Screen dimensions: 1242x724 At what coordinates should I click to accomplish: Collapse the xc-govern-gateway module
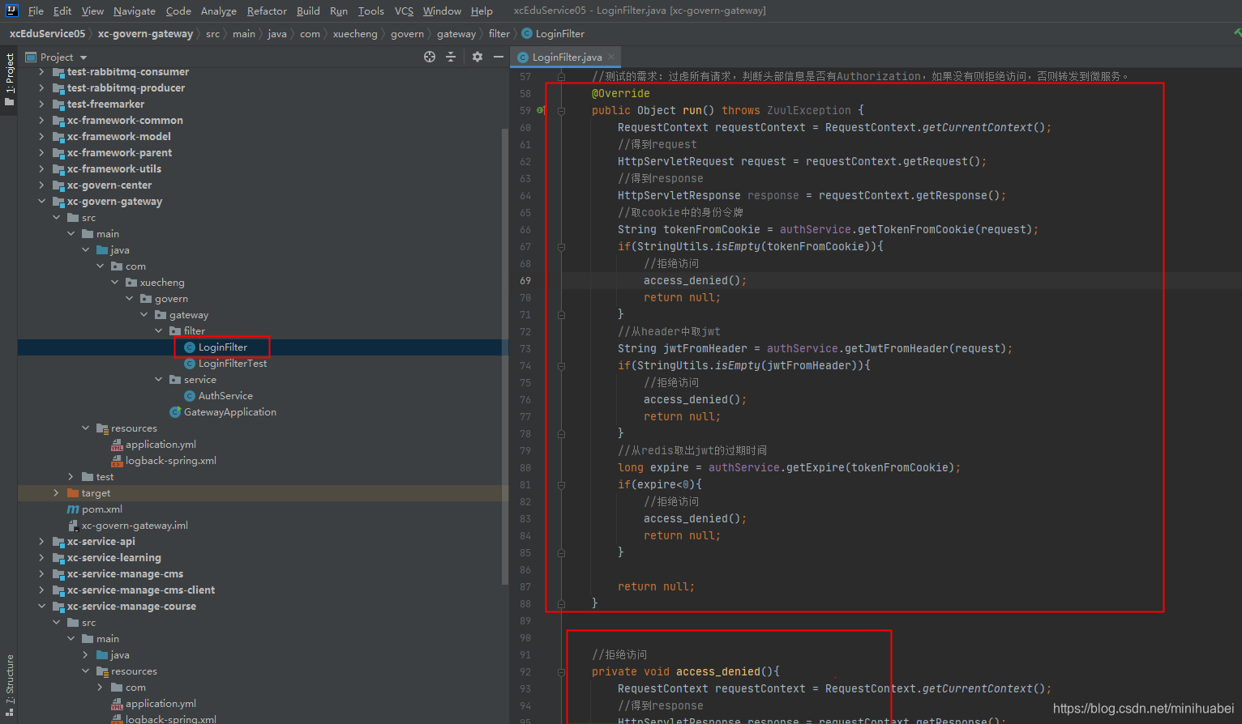[41, 202]
